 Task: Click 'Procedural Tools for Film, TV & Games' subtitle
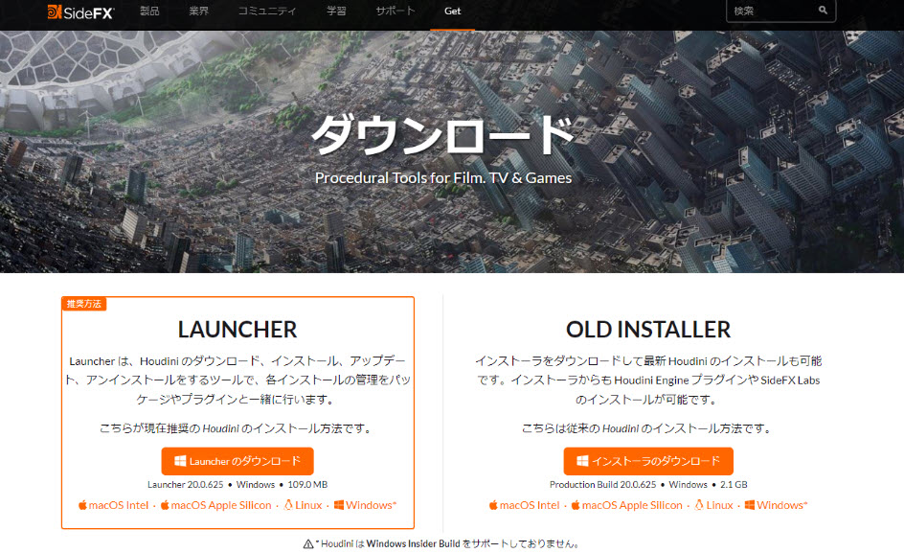tap(443, 178)
